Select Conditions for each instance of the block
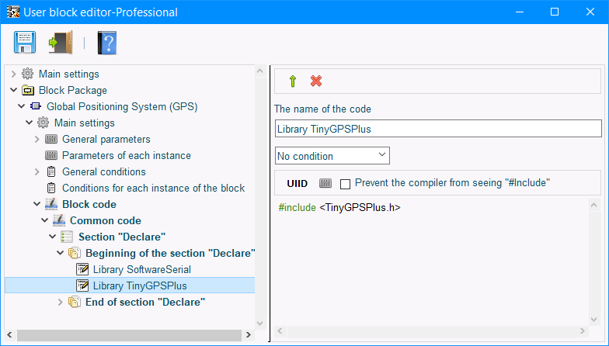Image resolution: width=609 pixels, height=346 pixels. click(x=154, y=188)
